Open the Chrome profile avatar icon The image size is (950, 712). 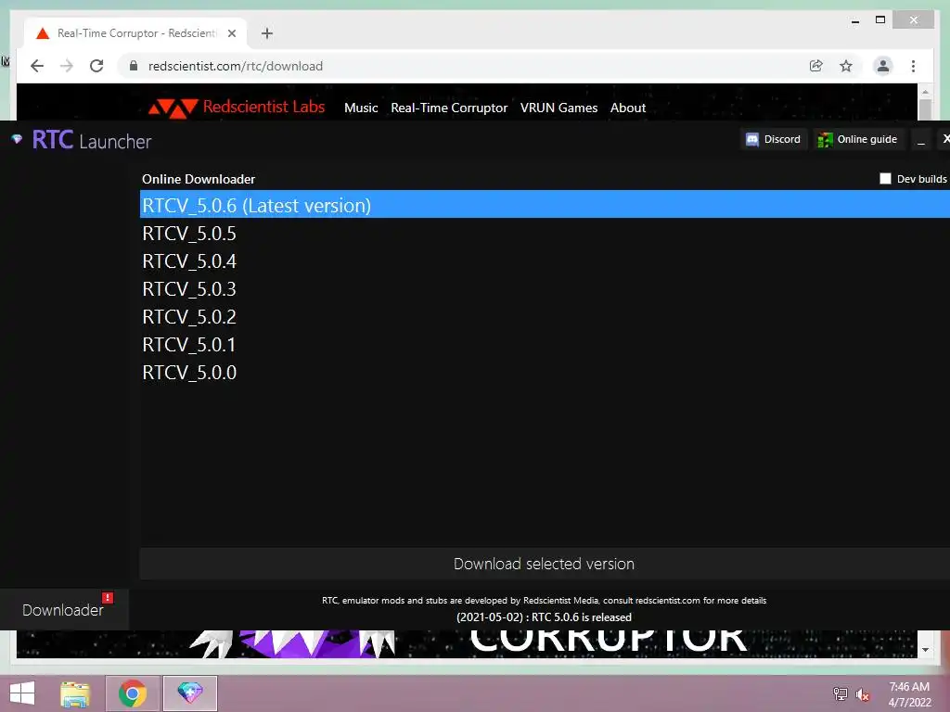(x=883, y=66)
